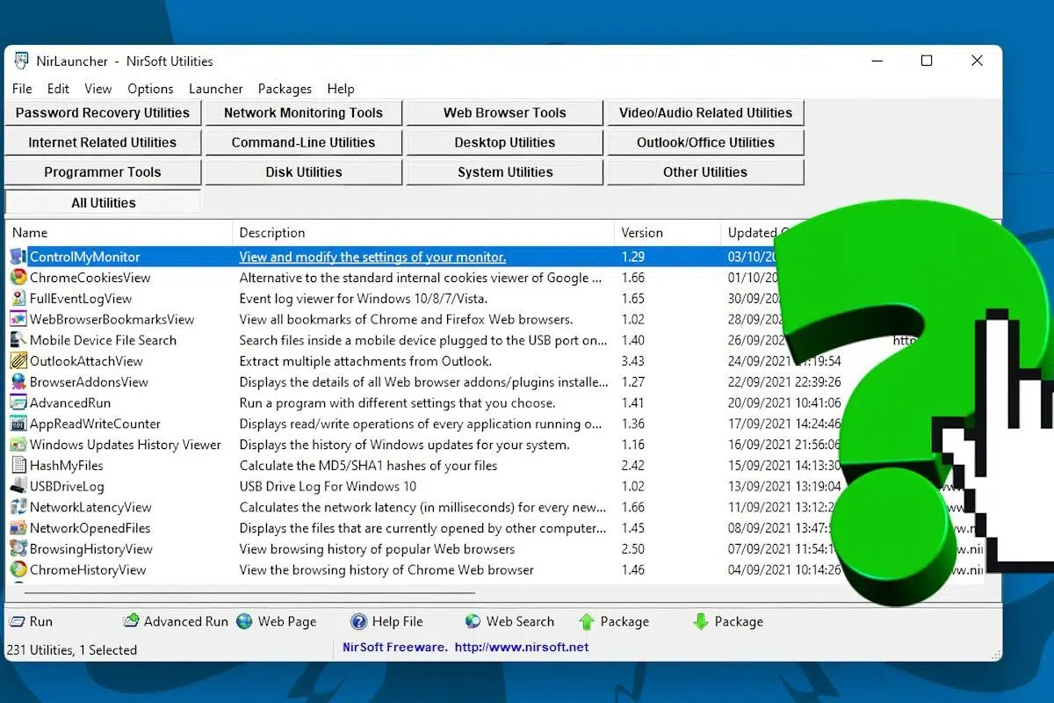Select the System Utilities category button

pyautogui.click(x=505, y=173)
